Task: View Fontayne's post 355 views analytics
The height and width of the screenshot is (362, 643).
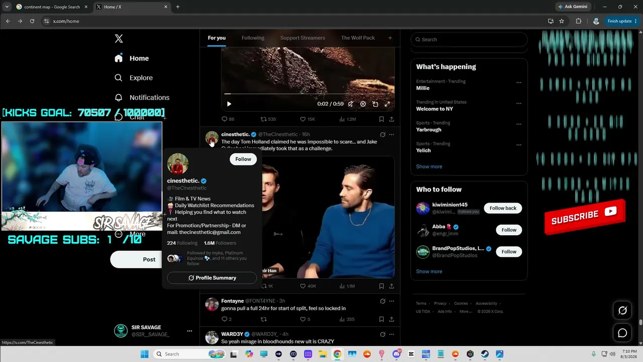Action: [x=347, y=319]
